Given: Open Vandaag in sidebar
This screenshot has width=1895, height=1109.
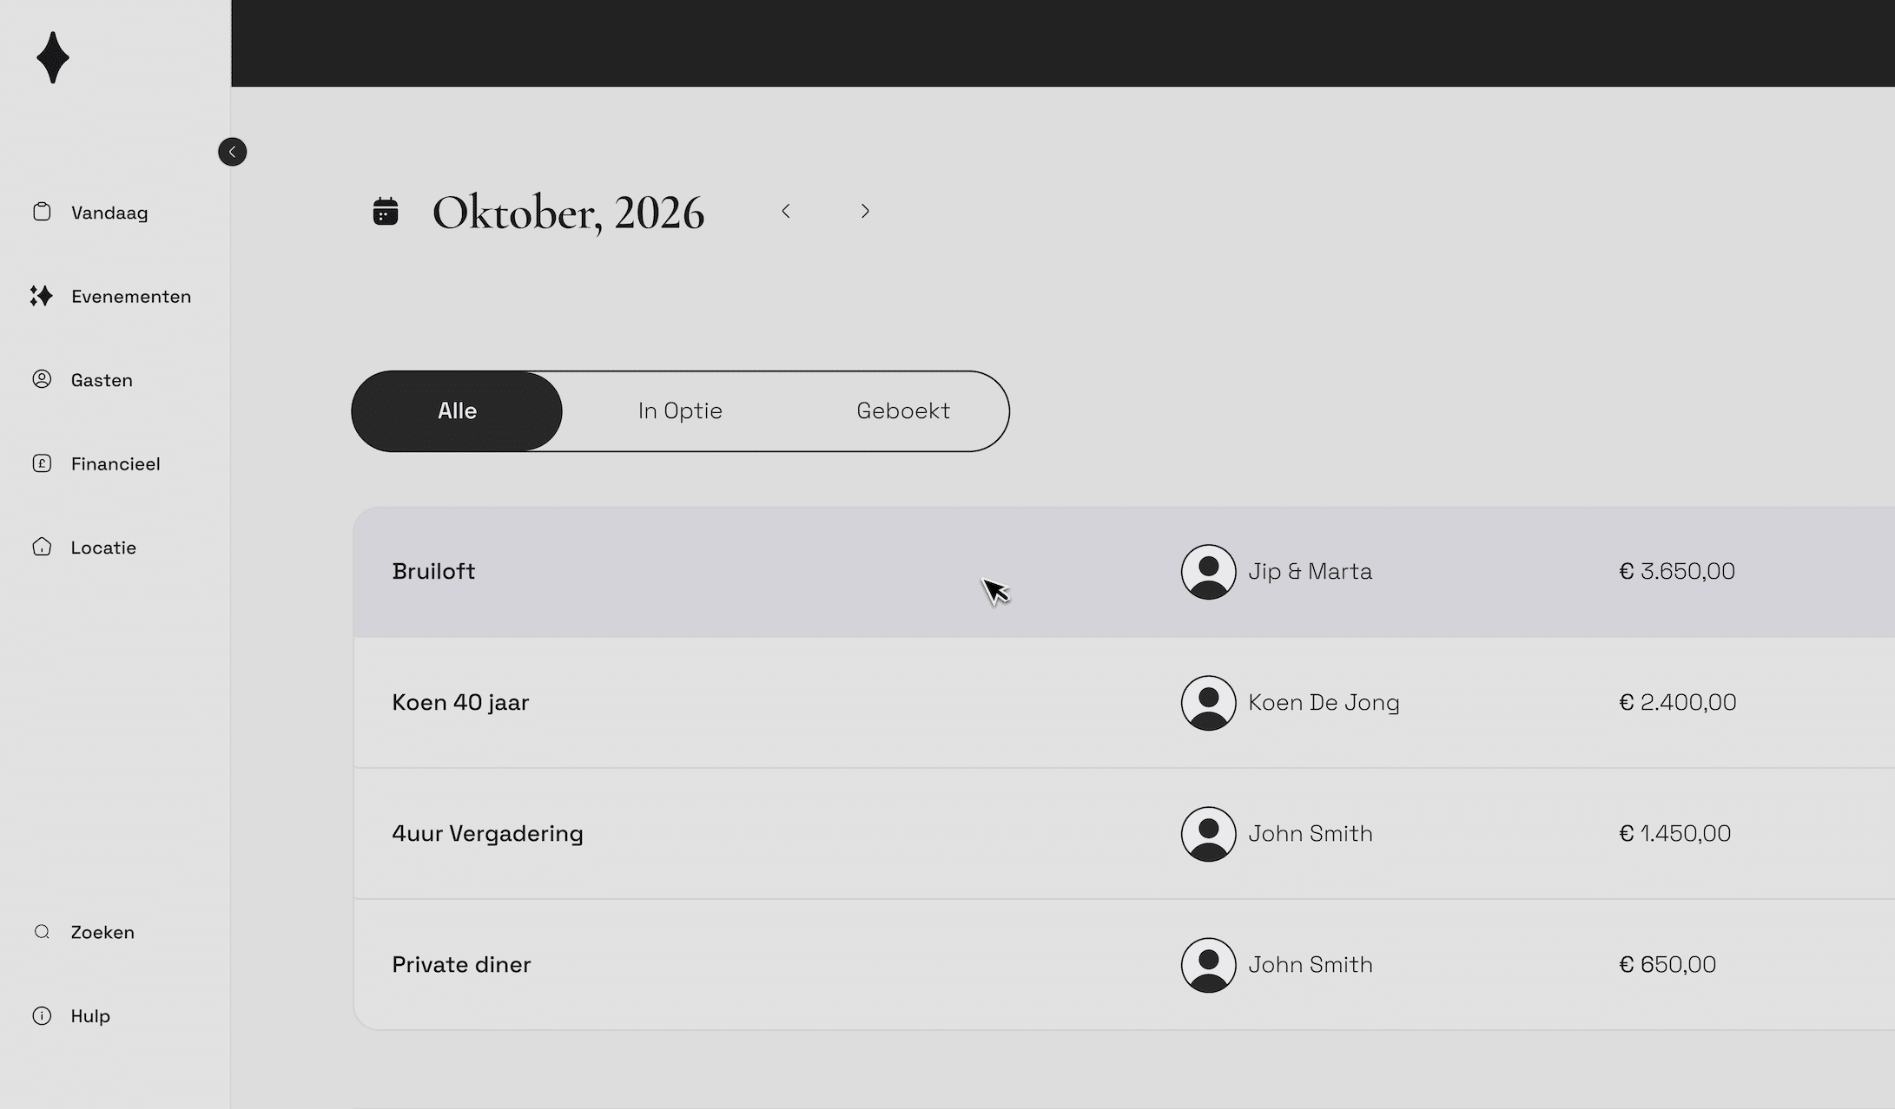Looking at the screenshot, I should pos(109,213).
